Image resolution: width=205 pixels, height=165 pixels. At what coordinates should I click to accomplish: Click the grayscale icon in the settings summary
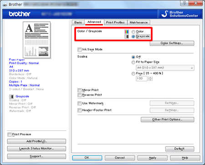[x=11, y=96]
